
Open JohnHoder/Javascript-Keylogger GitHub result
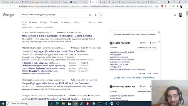click(x=56, y=99)
